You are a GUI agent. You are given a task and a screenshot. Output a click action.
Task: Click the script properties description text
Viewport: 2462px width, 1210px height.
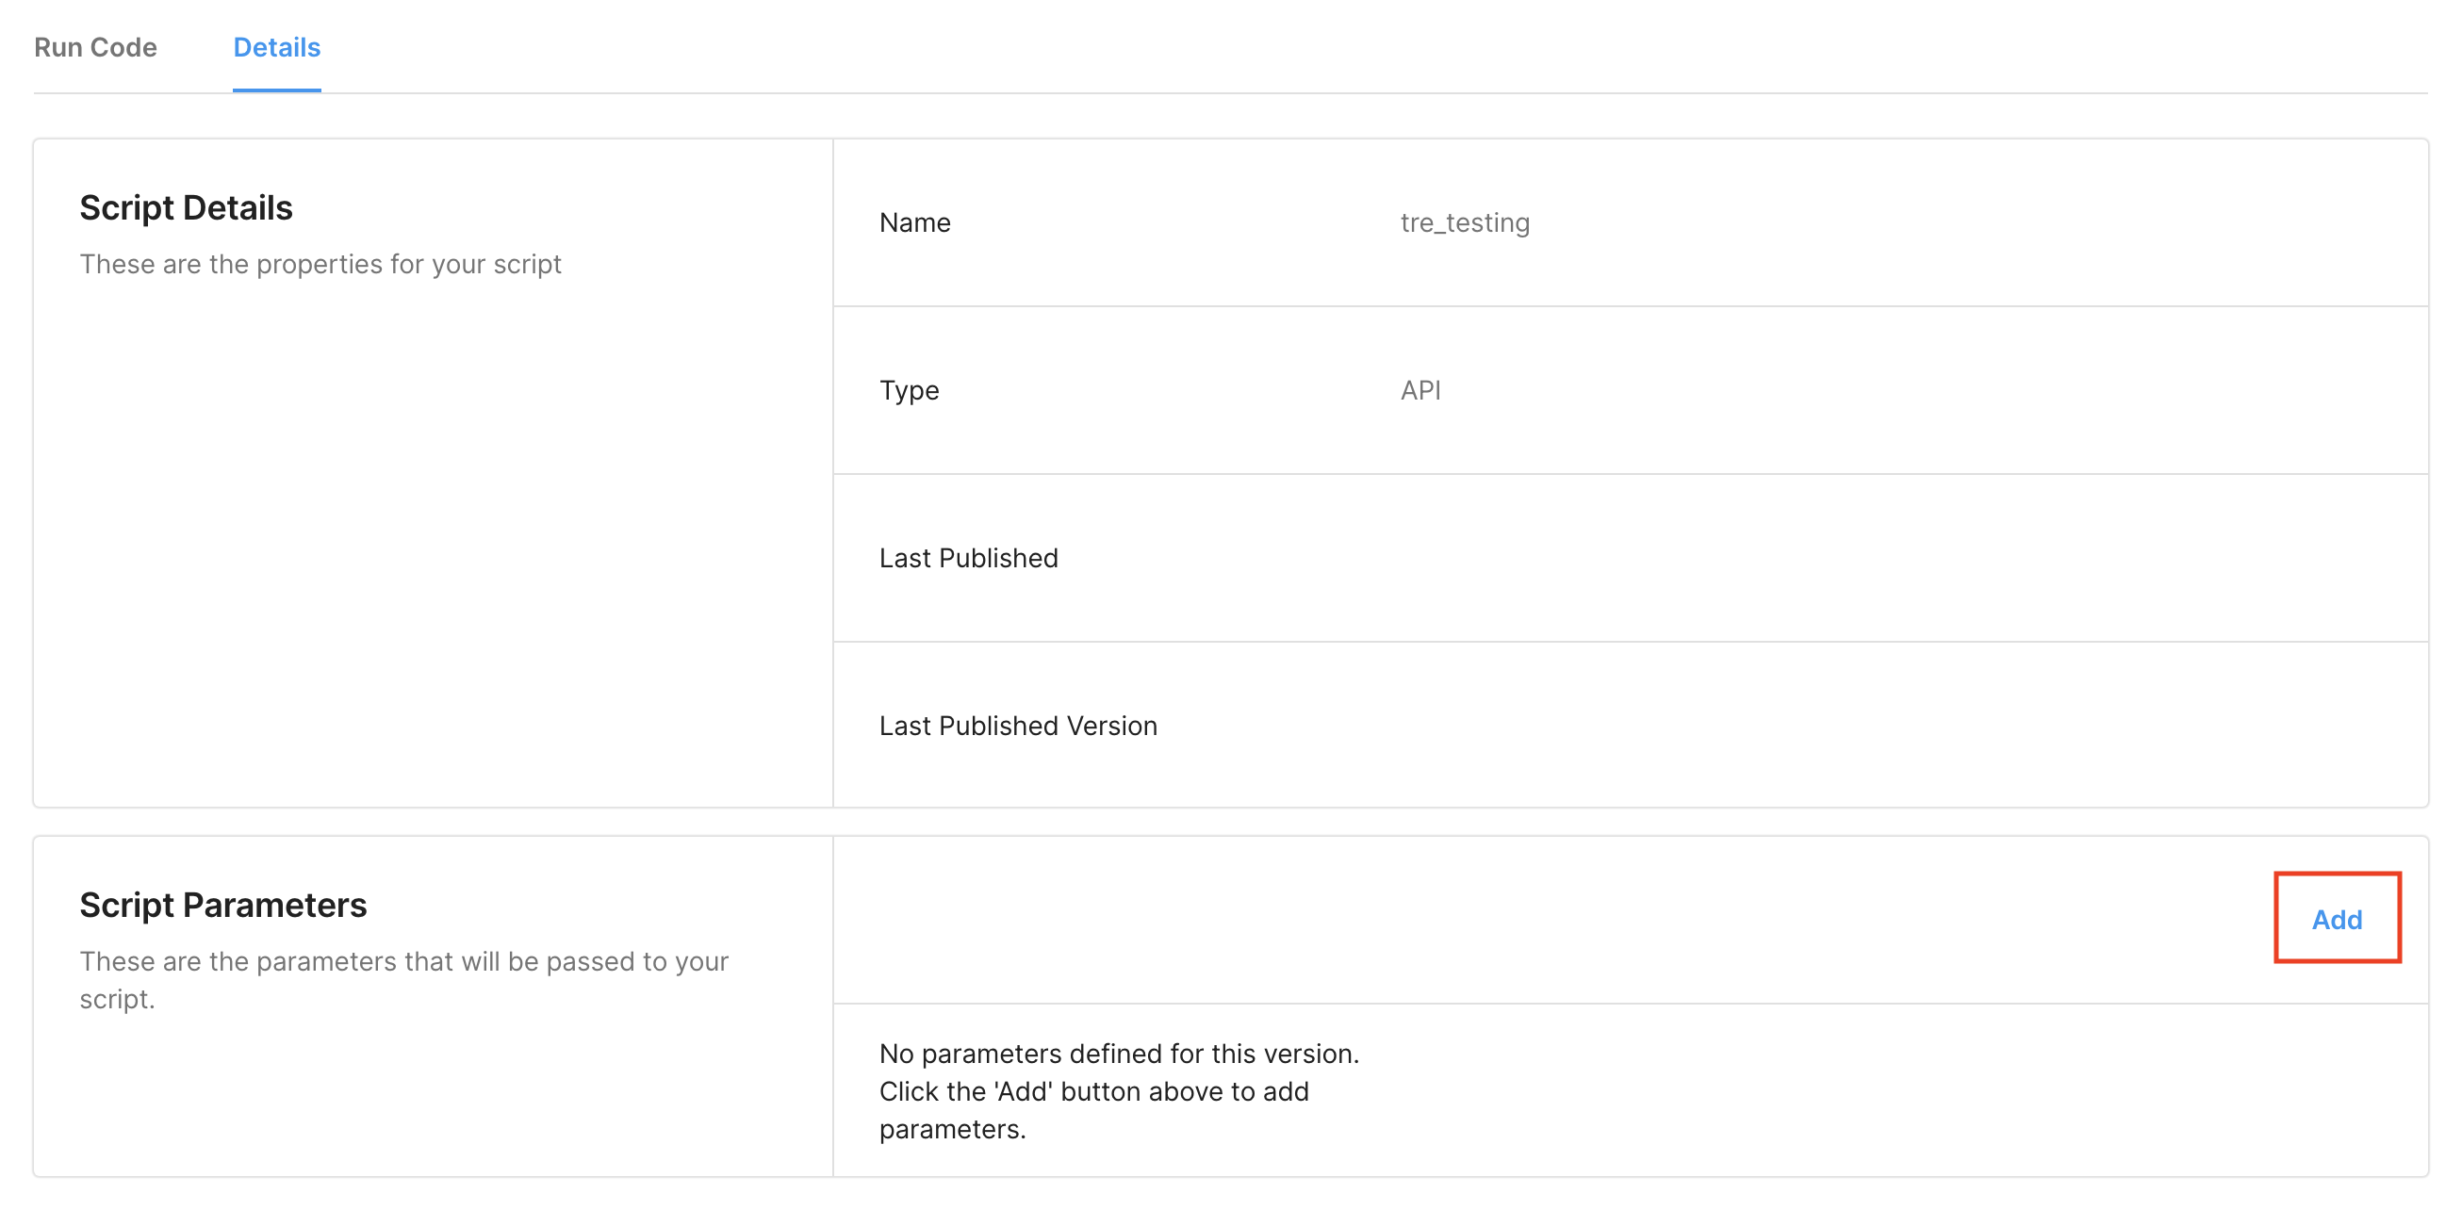320,264
